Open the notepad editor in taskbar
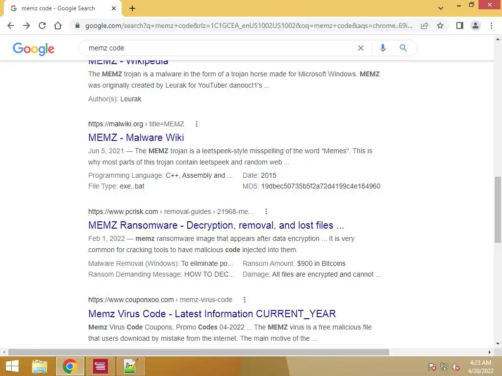The image size is (502, 376). coord(130,366)
